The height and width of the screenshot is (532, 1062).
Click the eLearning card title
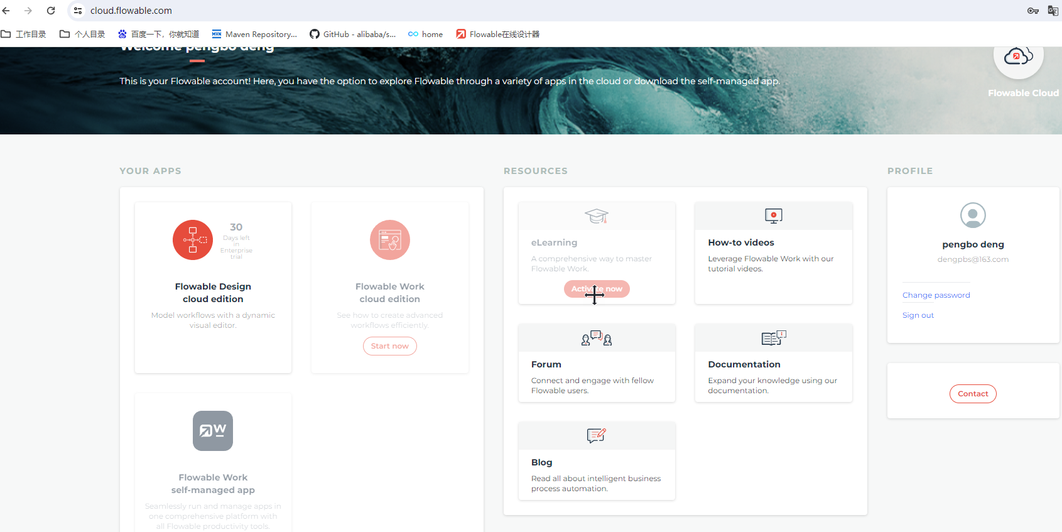coord(554,242)
